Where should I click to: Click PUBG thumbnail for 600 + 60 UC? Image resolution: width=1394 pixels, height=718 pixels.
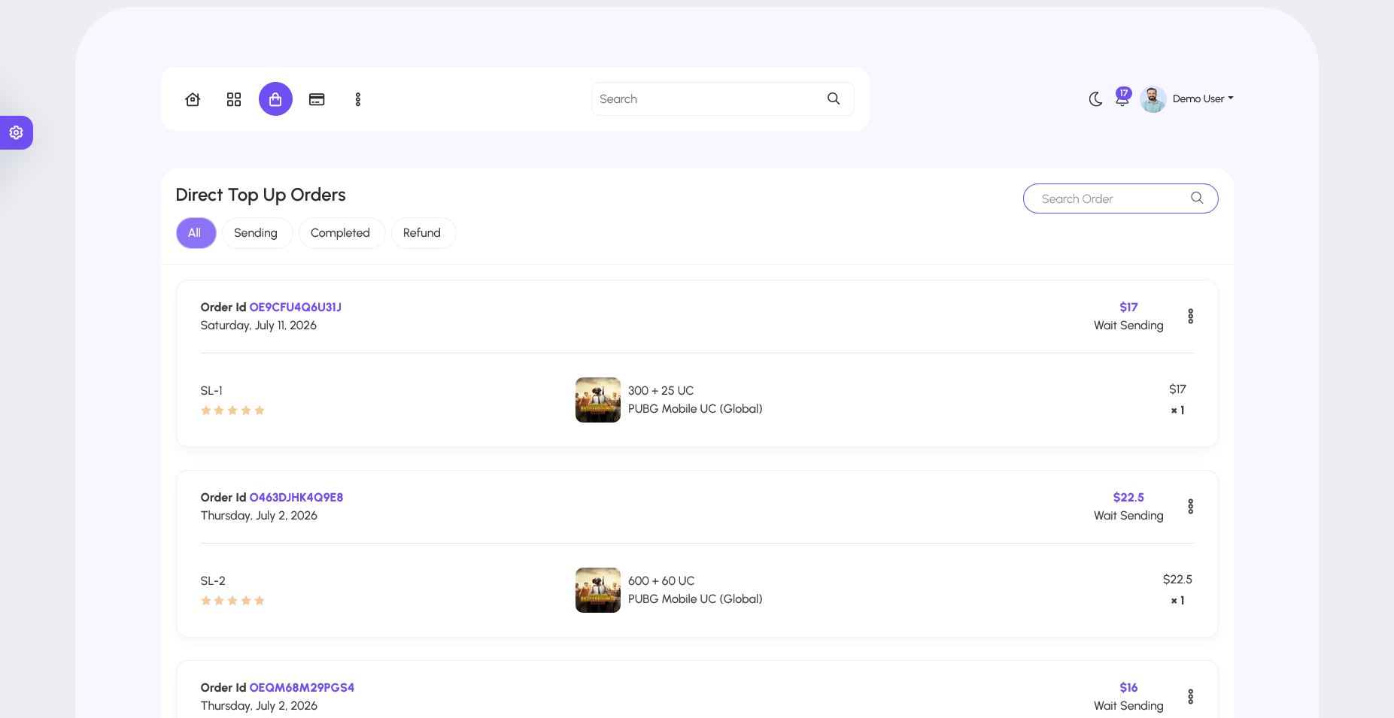point(598,590)
